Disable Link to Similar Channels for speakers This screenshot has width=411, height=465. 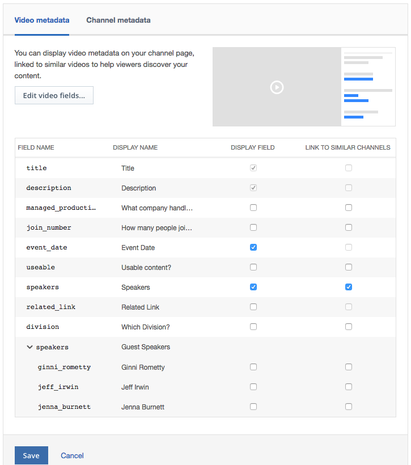point(349,287)
